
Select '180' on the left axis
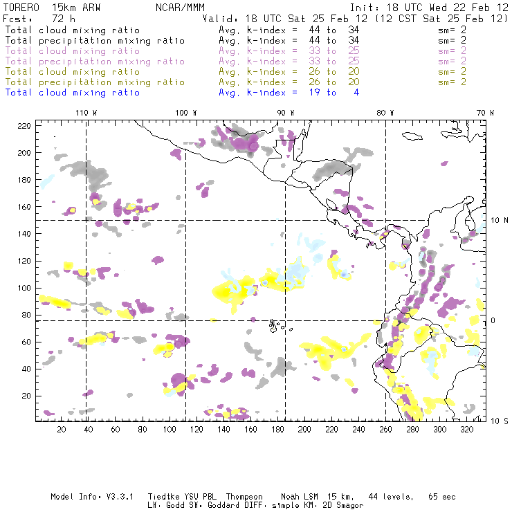(24, 180)
